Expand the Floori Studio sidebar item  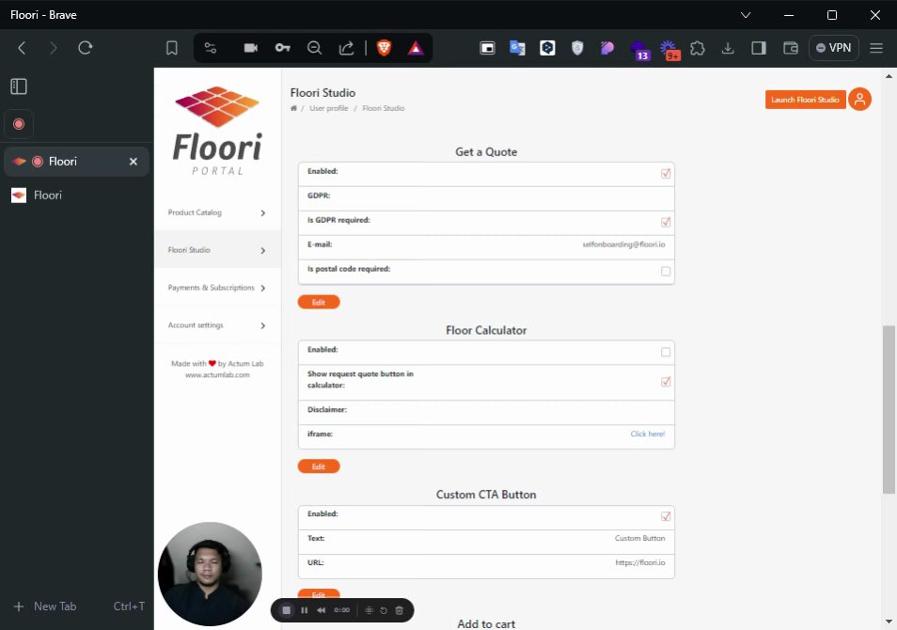pos(217,250)
